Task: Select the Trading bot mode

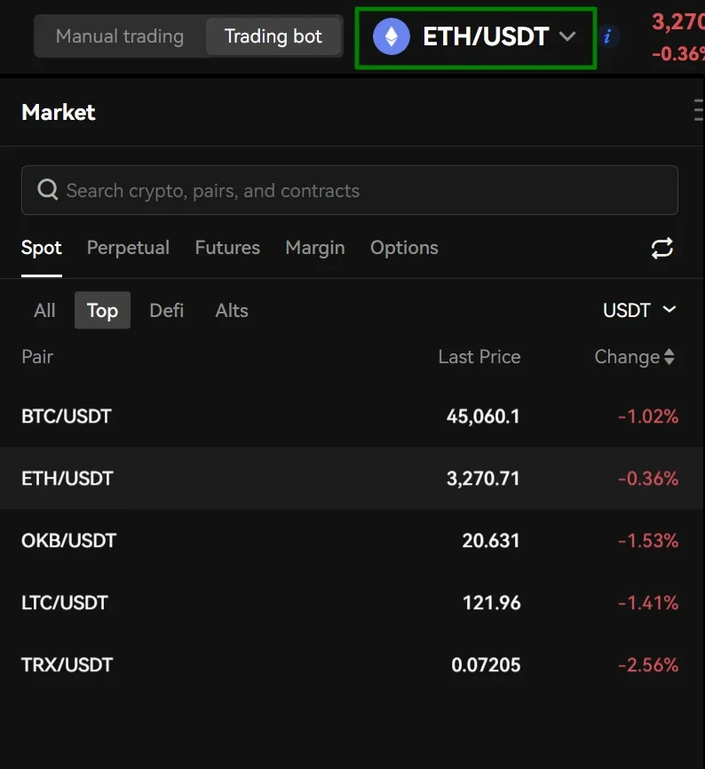Action: pyautogui.click(x=273, y=36)
